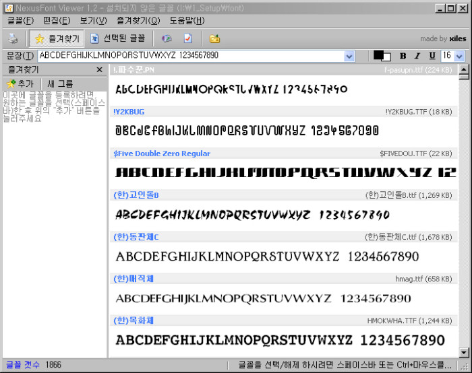
Task: Toggle italic preview text
Action: [417, 56]
